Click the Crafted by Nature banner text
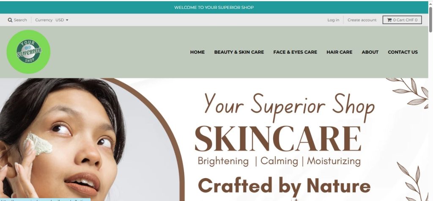 click(x=284, y=186)
